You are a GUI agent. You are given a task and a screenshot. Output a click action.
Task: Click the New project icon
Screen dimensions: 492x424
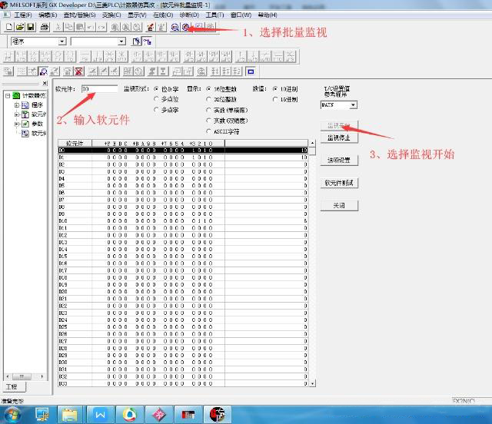click(8, 27)
